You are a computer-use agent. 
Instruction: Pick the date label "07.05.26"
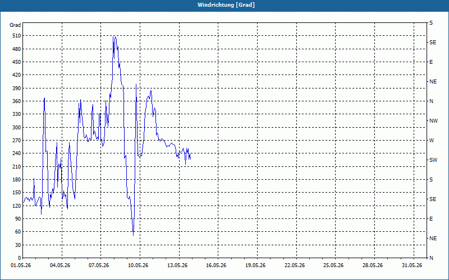(99, 265)
